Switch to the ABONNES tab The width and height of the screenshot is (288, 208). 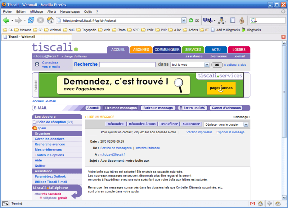coord(141,50)
